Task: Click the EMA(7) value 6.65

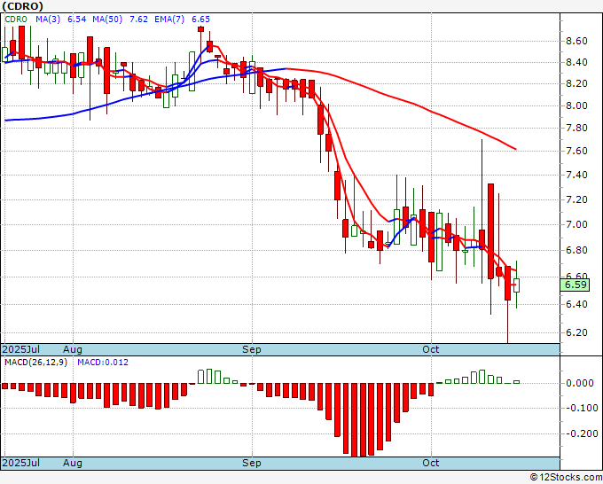Action: point(200,20)
